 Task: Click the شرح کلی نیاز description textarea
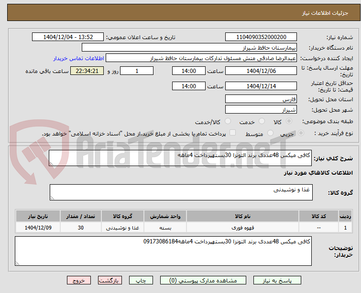click(180, 158)
